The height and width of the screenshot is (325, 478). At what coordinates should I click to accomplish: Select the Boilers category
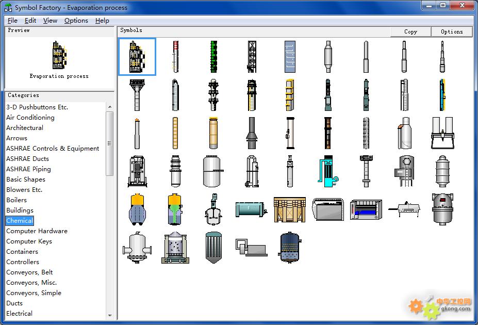click(x=17, y=200)
